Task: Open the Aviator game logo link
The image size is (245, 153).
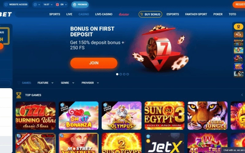Action: coord(124,14)
